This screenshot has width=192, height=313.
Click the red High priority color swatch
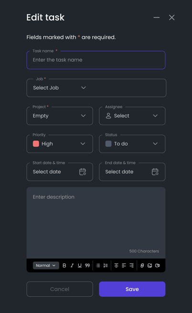pyautogui.click(x=36, y=144)
